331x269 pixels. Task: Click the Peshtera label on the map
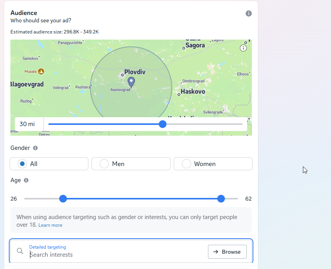[x=83, y=87]
